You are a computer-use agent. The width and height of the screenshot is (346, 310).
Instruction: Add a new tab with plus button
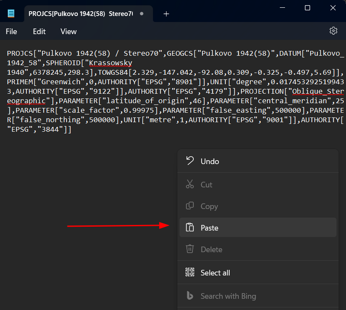[166, 14]
